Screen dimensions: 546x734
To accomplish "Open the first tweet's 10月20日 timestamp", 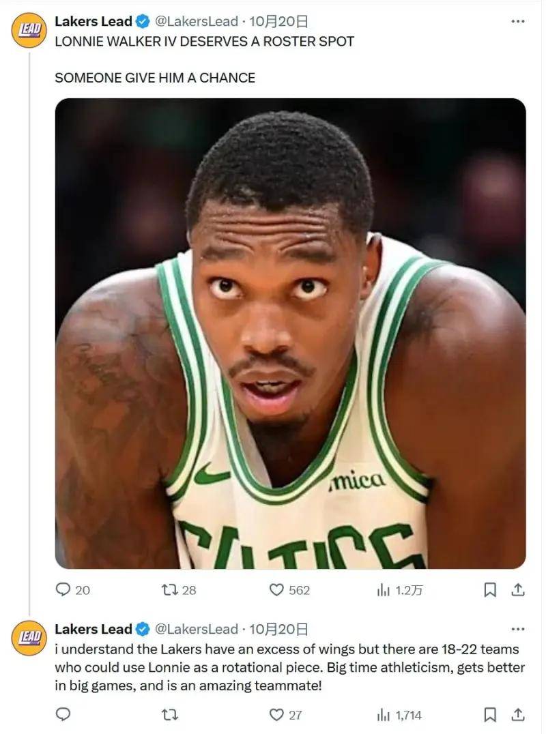I will pos(278,22).
